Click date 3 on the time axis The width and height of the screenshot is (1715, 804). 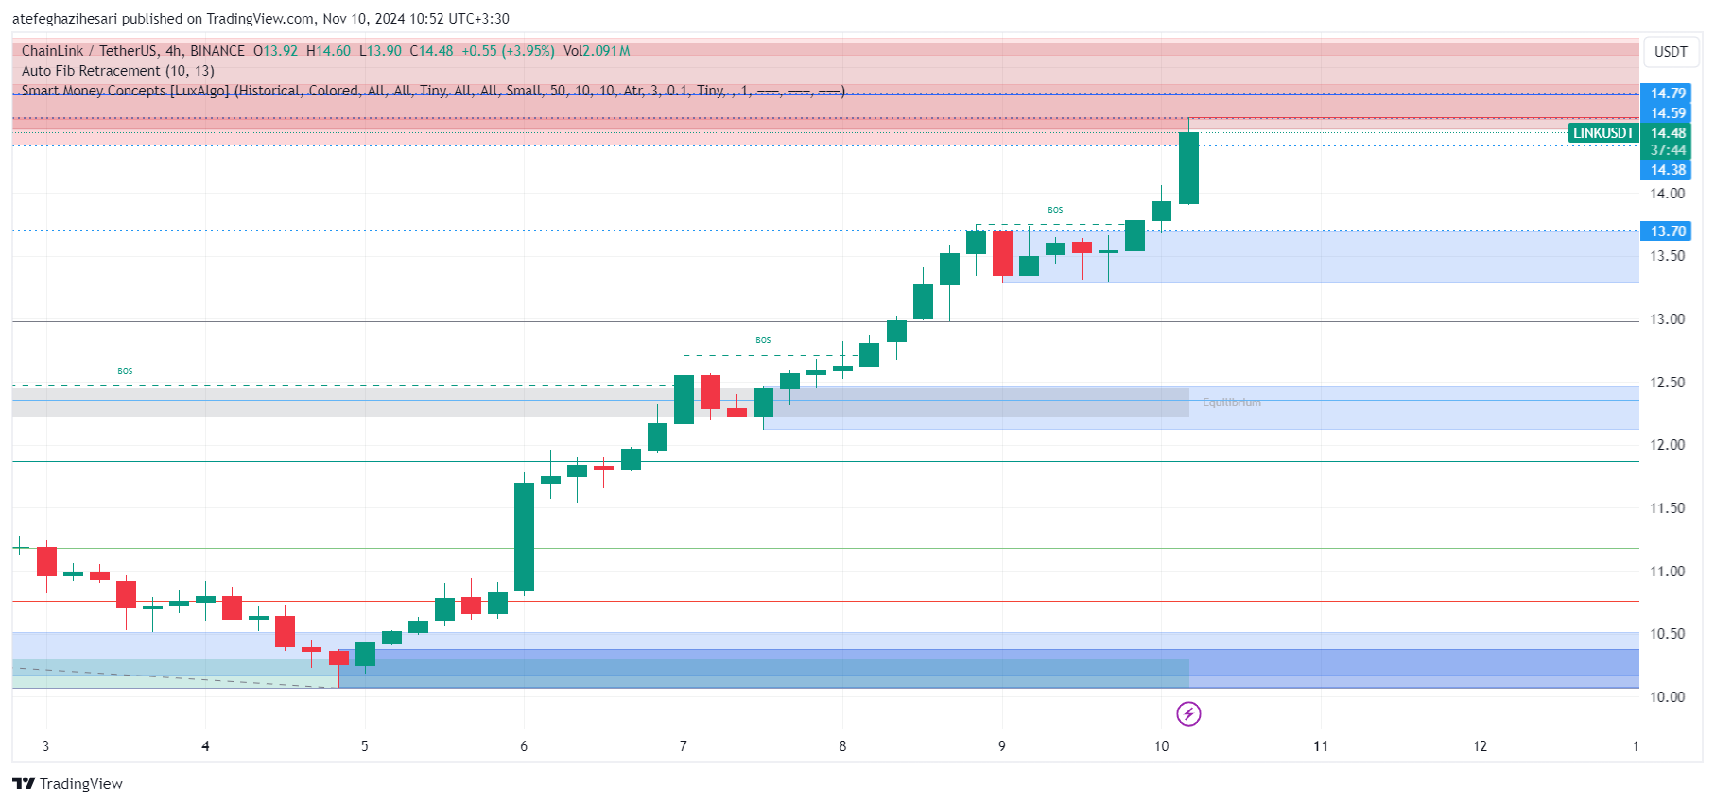(x=46, y=746)
